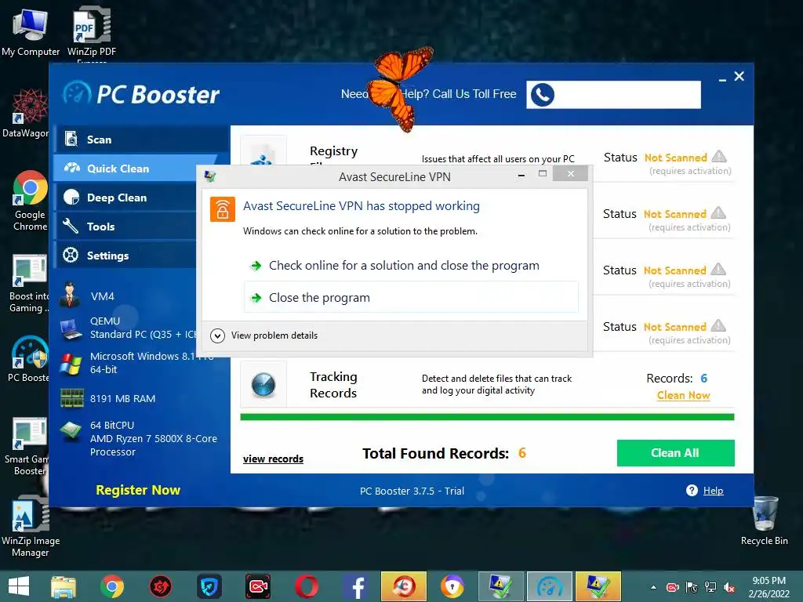Click the PC Booster speedometer logo
The height and width of the screenshot is (602, 803).
(x=77, y=94)
